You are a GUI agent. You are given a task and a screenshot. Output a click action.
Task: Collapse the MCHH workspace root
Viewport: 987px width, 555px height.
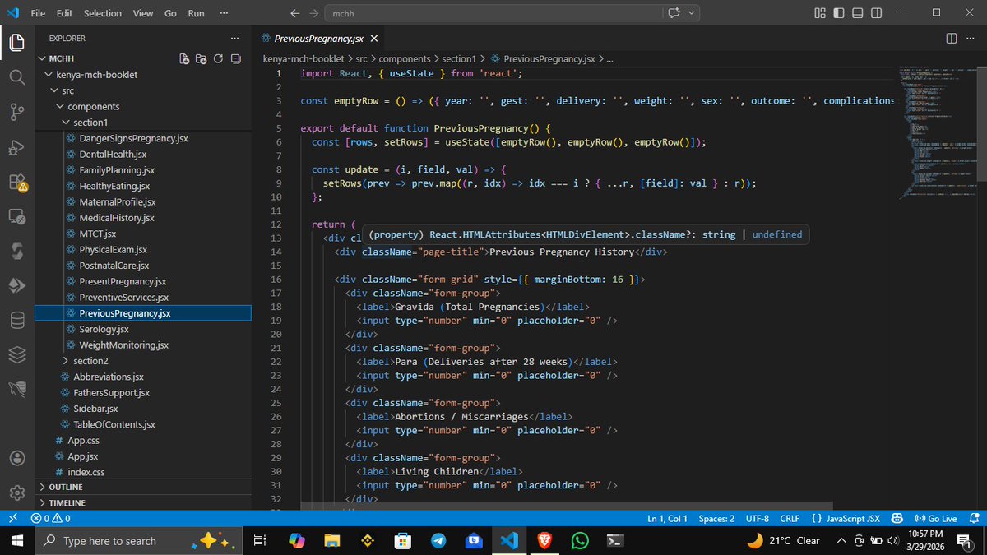[x=43, y=58]
